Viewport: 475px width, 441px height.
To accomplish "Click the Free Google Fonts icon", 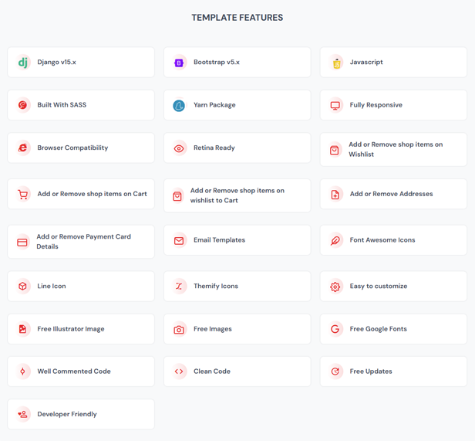I will (x=335, y=329).
